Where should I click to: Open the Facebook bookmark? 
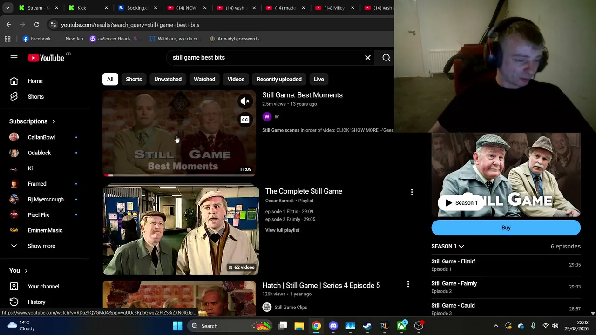[37, 39]
